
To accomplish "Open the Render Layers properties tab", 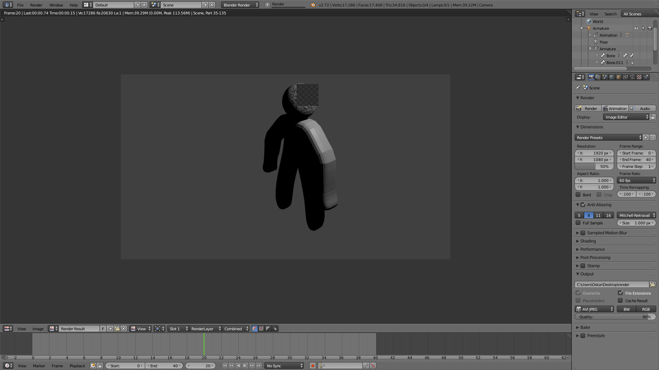I will pyautogui.click(x=598, y=77).
